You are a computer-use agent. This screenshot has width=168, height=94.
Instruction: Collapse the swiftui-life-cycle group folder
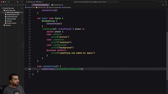(3, 10)
